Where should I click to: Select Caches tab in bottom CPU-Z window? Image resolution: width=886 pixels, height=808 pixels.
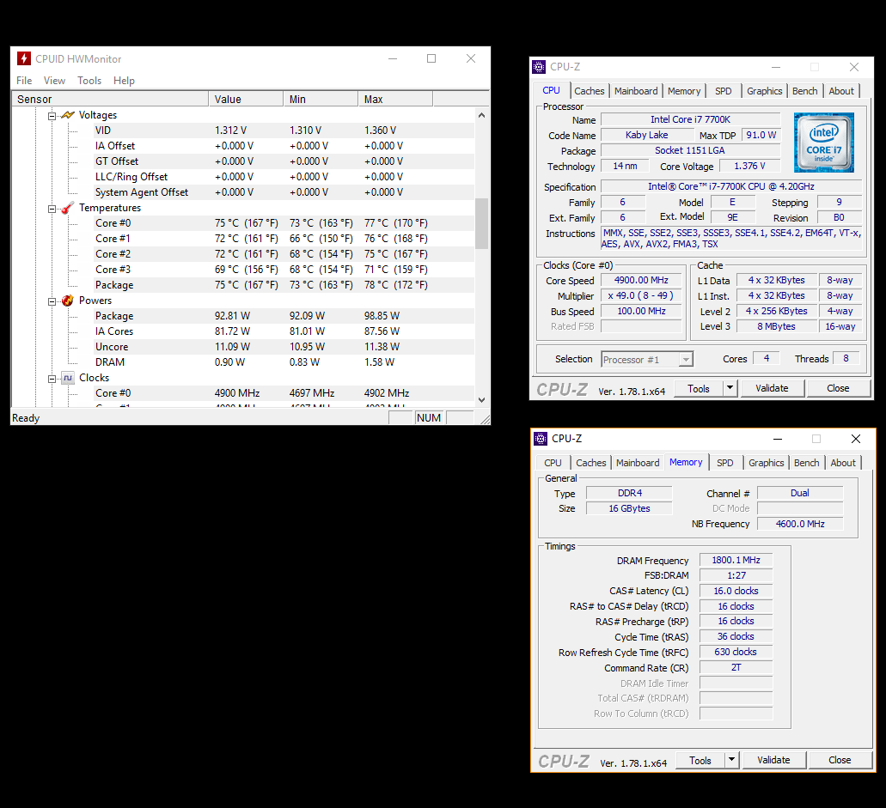[x=590, y=463]
